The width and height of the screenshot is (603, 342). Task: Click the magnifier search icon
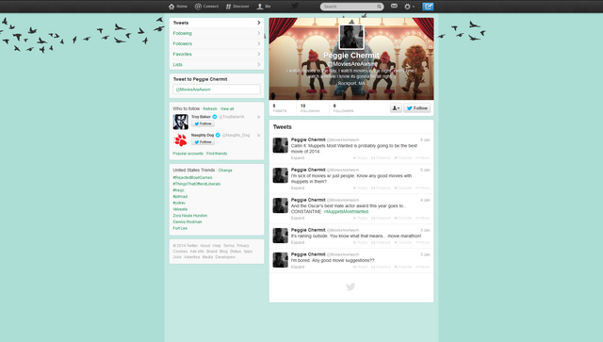(x=379, y=7)
